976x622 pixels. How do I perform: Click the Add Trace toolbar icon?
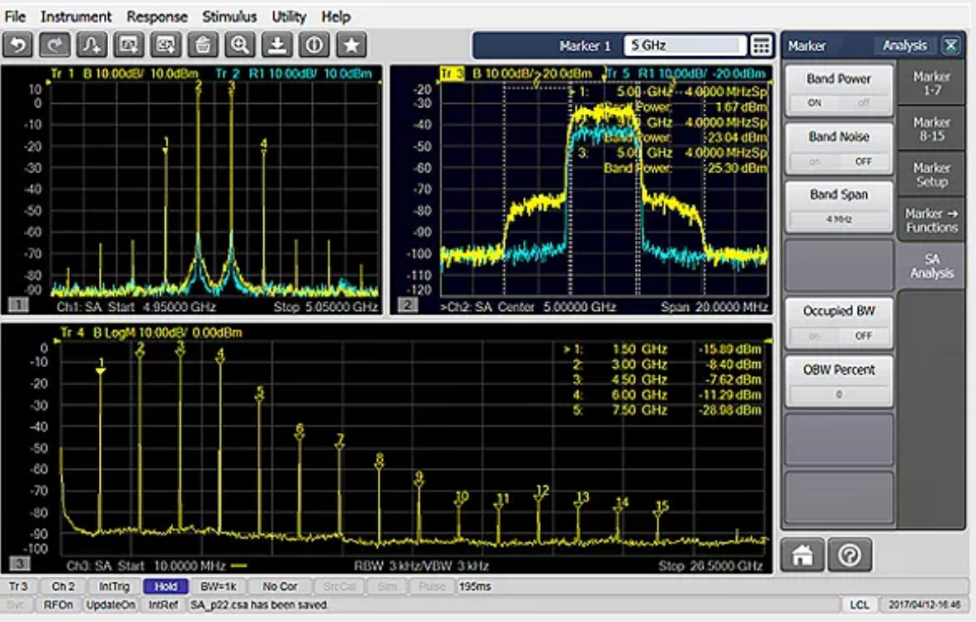[x=92, y=45]
